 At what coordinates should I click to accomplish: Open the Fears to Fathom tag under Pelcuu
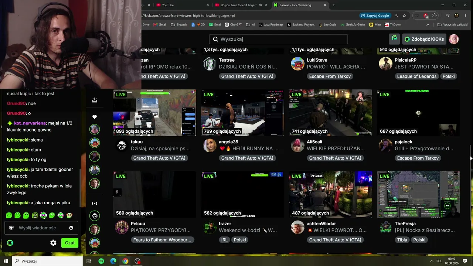click(162, 240)
